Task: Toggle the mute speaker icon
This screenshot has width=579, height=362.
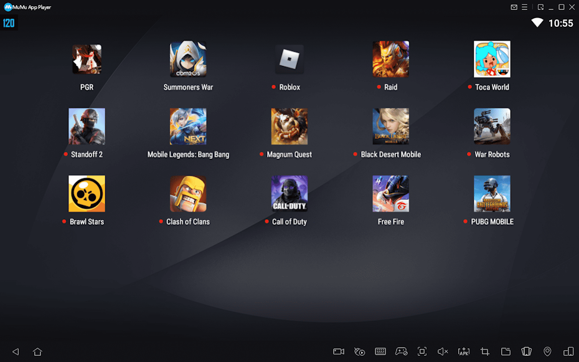Action: (x=443, y=351)
